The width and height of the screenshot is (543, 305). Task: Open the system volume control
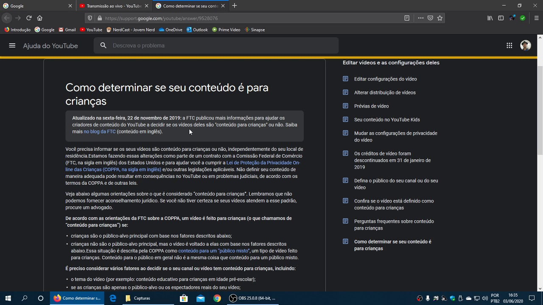pos(485,298)
